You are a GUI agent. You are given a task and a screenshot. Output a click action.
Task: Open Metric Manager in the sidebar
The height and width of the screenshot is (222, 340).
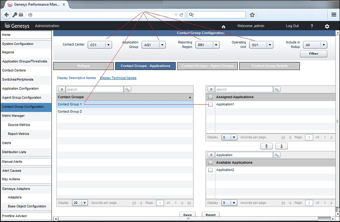[x=14, y=115]
